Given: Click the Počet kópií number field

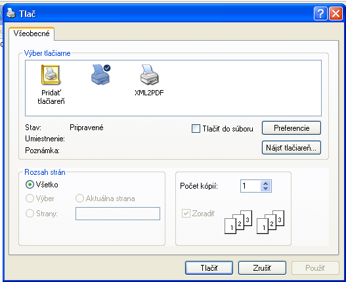Looking at the screenshot, I should point(251,186).
